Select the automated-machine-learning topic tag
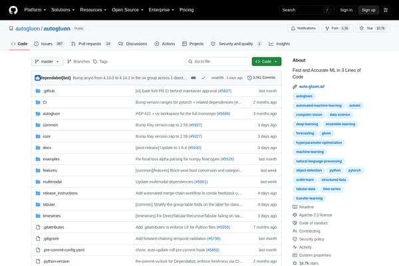 [319, 105]
